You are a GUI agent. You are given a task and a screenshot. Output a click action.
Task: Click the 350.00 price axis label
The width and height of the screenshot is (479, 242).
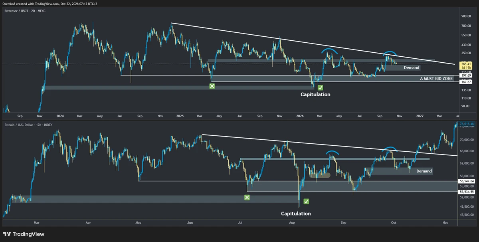[466, 53]
